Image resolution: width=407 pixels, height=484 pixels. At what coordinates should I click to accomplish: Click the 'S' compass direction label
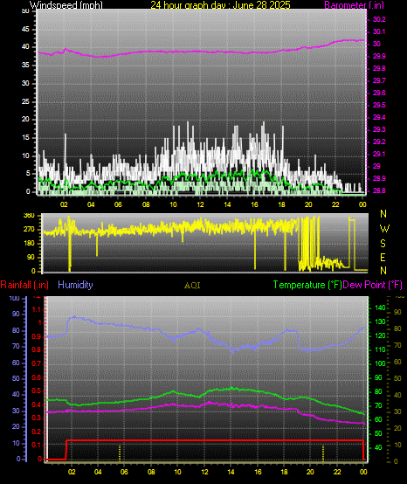pyautogui.click(x=383, y=244)
